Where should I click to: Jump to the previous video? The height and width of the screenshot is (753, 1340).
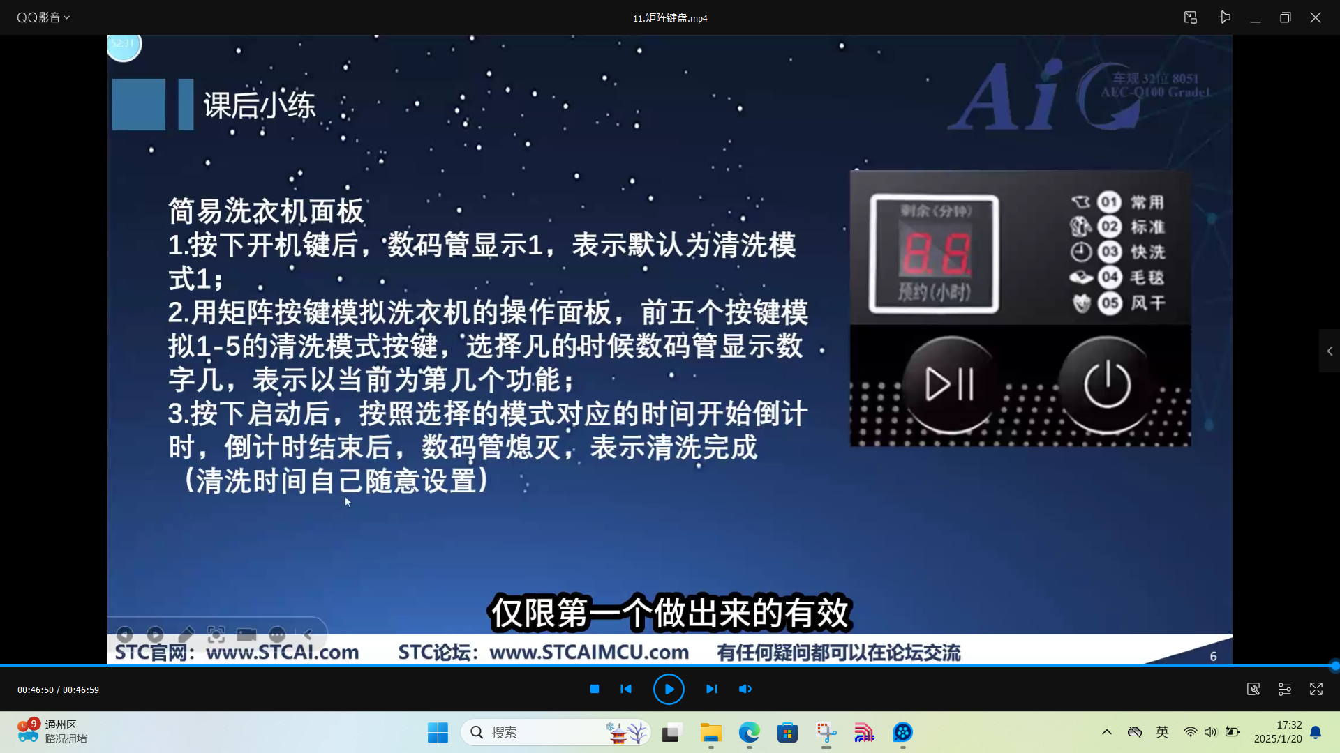626,689
